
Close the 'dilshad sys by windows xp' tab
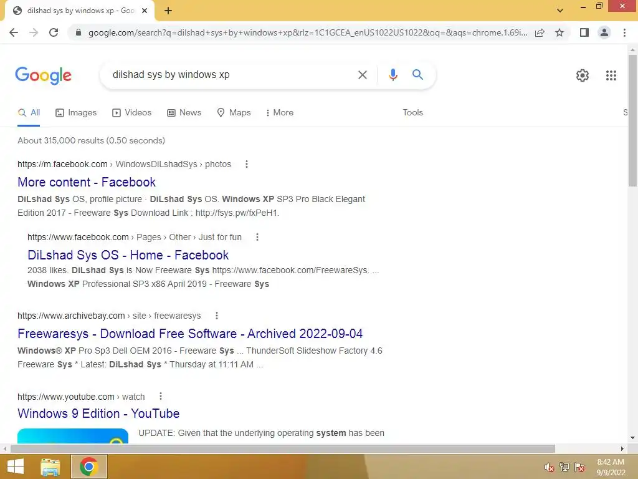click(145, 11)
